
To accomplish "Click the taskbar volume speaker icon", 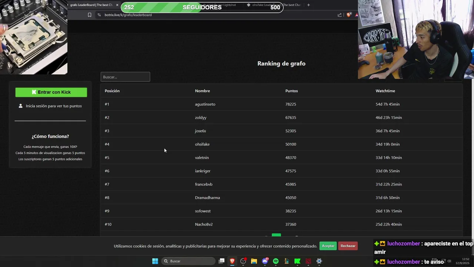I will [449, 261].
